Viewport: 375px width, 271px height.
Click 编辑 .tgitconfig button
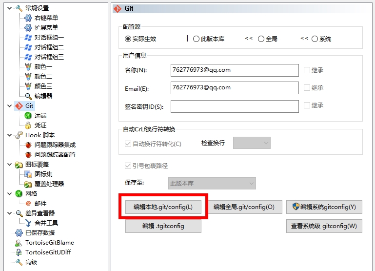coord(163,226)
